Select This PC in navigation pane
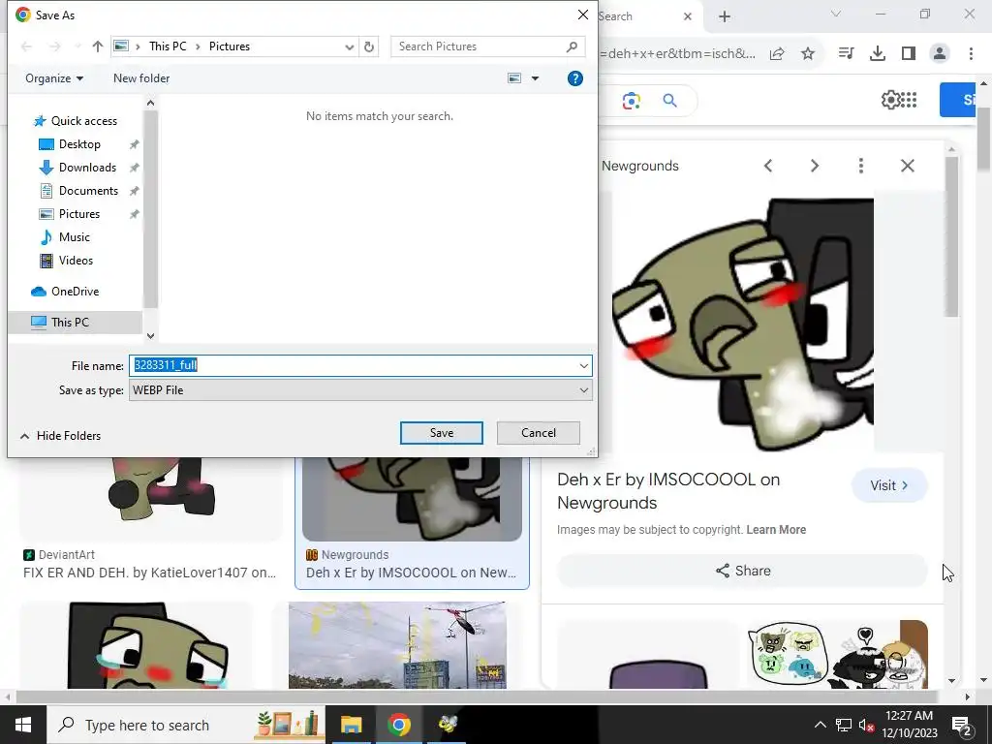The height and width of the screenshot is (744, 992). (70, 322)
